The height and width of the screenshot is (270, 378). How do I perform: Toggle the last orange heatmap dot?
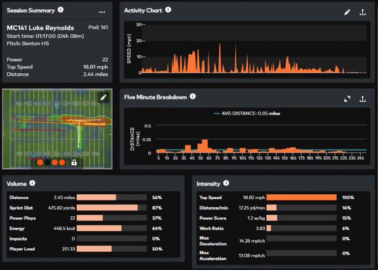click(62, 162)
